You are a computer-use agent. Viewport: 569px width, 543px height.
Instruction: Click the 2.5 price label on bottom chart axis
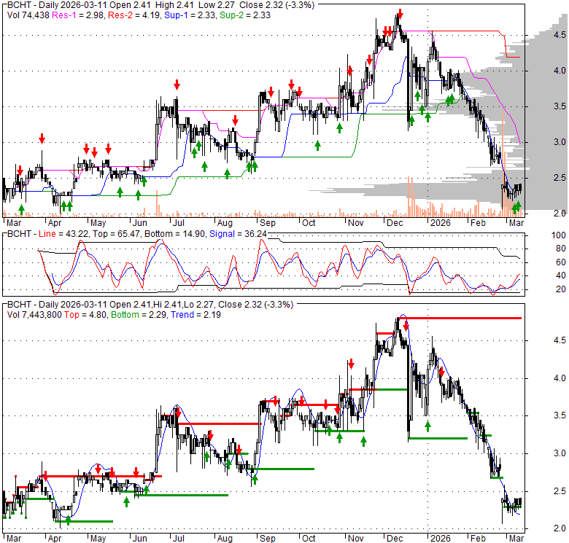tap(560, 491)
